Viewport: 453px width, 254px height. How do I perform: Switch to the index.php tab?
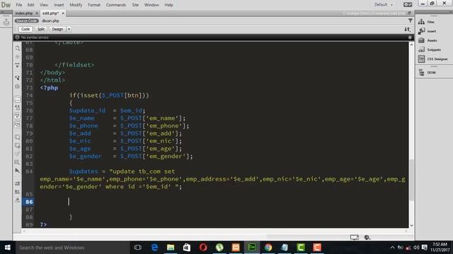click(x=23, y=13)
